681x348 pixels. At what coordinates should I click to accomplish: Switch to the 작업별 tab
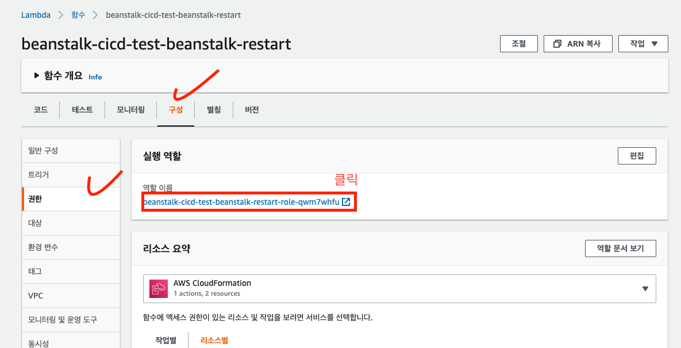166,340
